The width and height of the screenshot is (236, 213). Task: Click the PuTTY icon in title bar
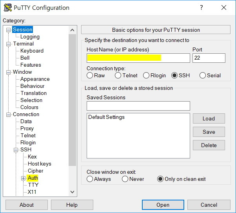point(8,7)
